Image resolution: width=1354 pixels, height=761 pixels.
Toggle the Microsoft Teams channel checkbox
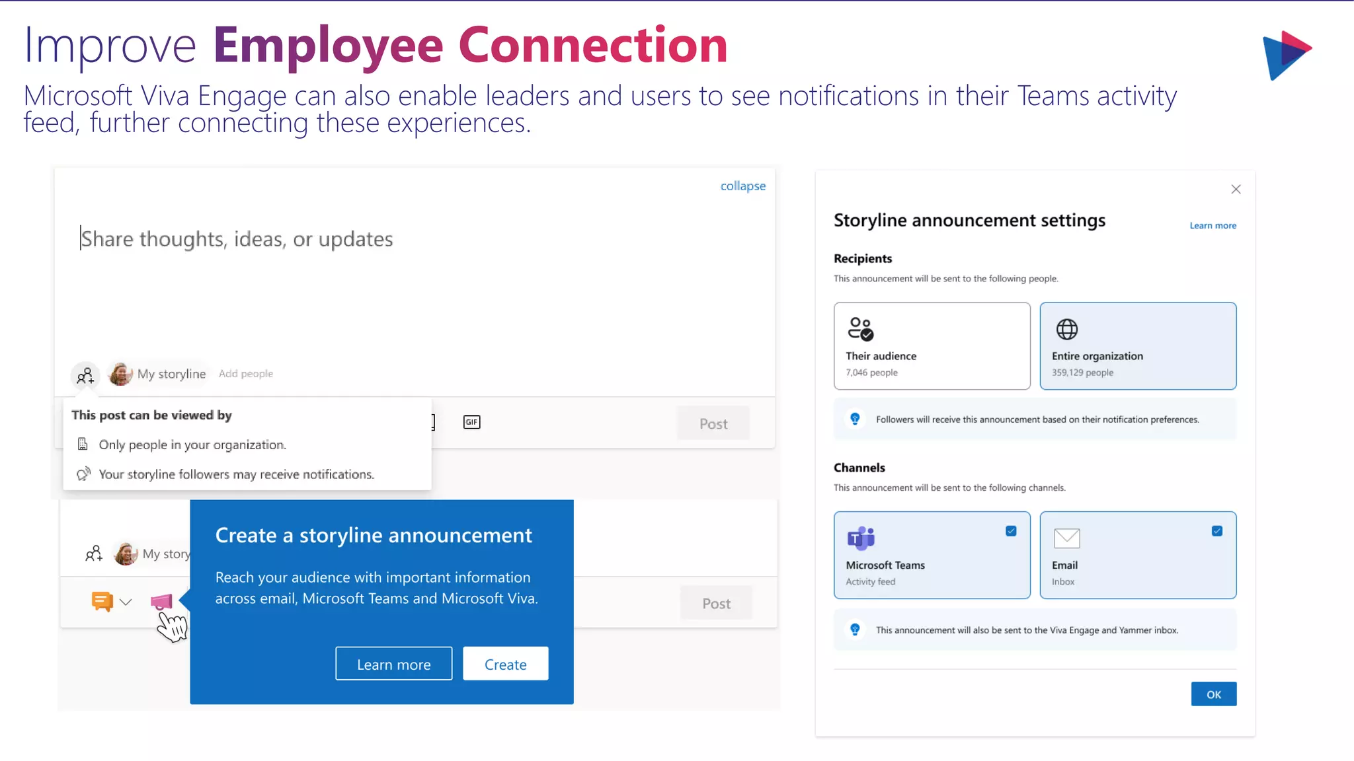click(1011, 531)
